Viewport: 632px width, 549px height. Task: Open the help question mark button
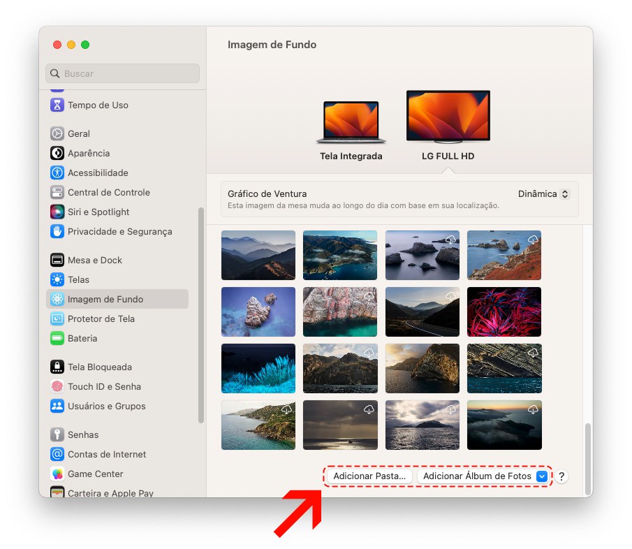point(561,476)
